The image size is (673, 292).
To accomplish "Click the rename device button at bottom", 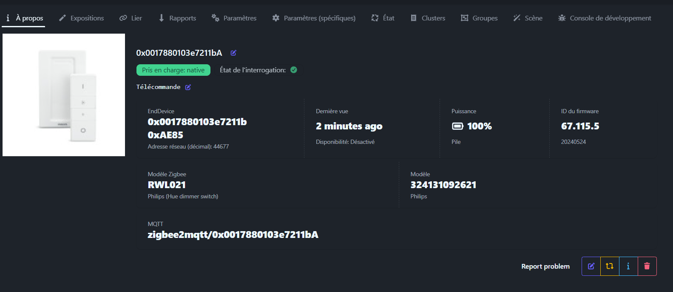I will coord(591,266).
